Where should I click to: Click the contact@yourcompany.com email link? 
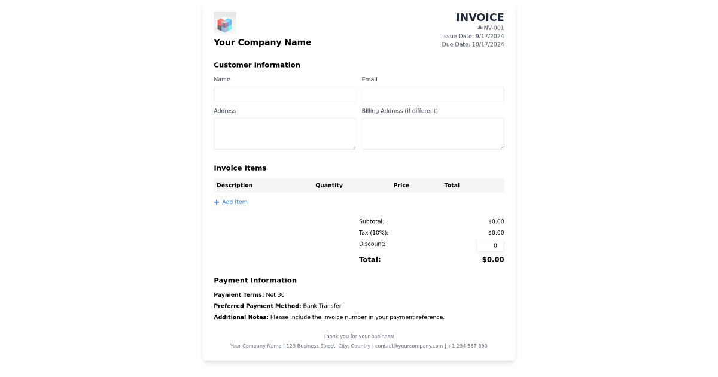pos(408,345)
